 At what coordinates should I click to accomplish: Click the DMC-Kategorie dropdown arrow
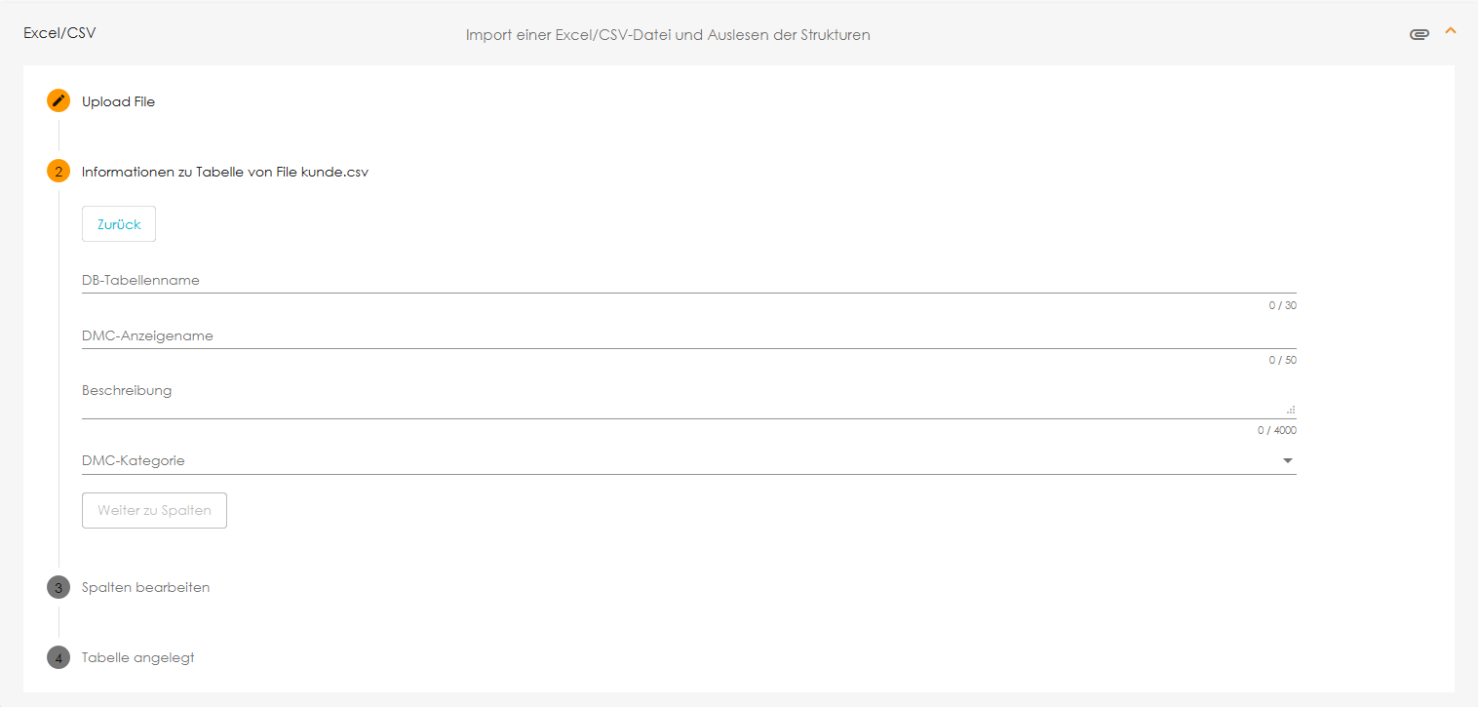[x=1287, y=460]
